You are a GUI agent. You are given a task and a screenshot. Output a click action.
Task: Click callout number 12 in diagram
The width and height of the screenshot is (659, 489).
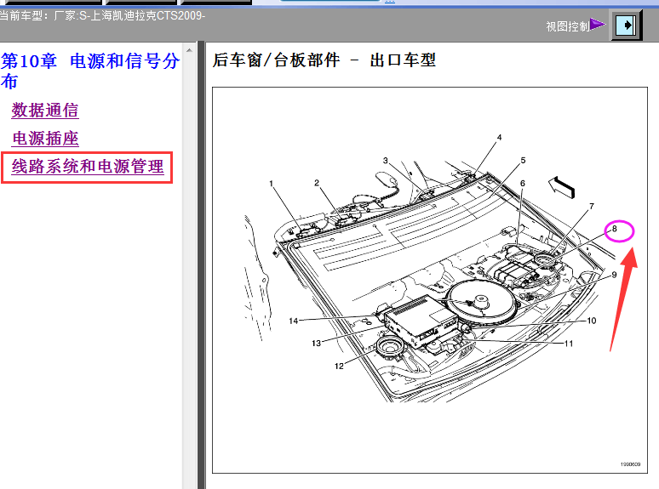click(339, 366)
